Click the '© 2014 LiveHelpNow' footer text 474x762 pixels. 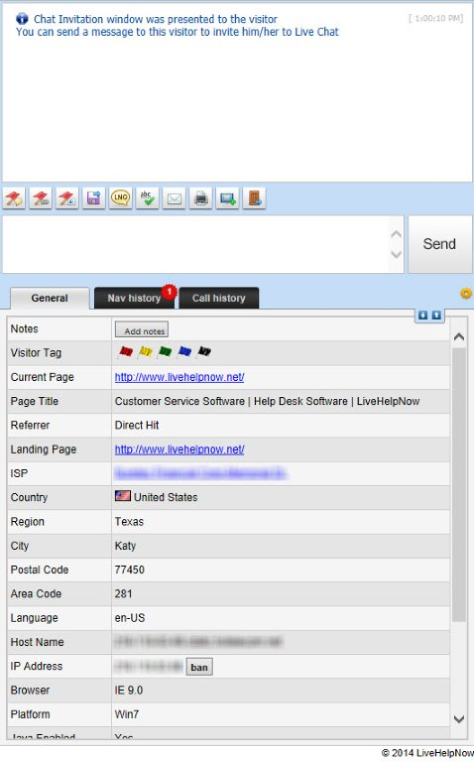pos(428,753)
